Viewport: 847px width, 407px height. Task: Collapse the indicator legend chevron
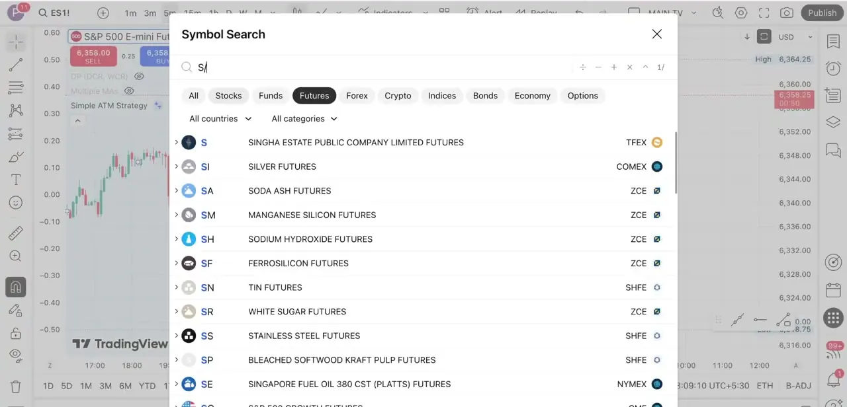(77, 120)
